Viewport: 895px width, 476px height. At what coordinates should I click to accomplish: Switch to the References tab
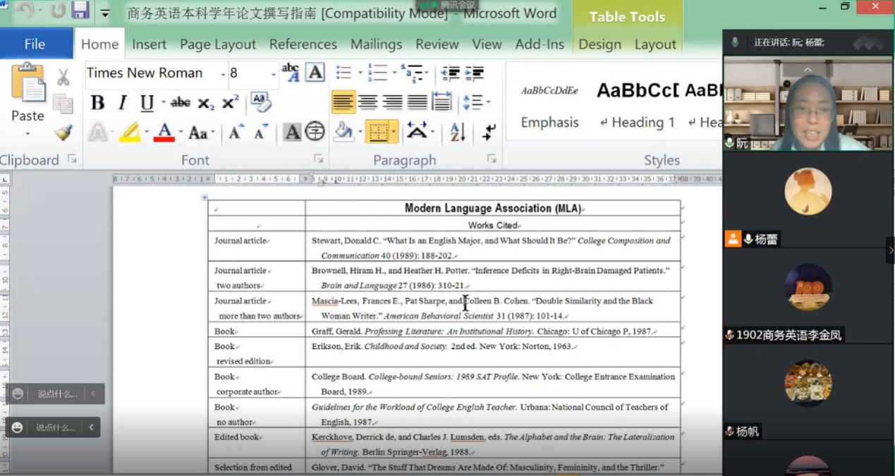[x=303, y=44]
